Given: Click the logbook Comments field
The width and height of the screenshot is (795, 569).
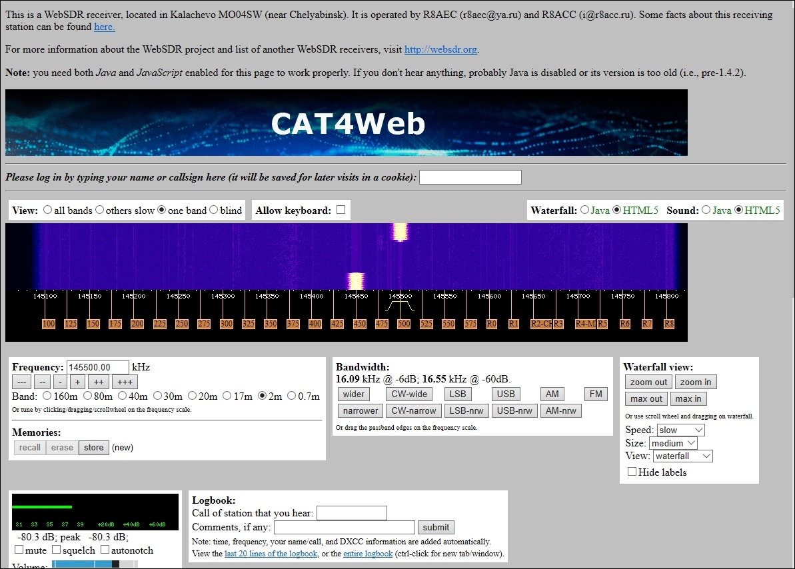Looking at the screenshot, I should 345,527.
